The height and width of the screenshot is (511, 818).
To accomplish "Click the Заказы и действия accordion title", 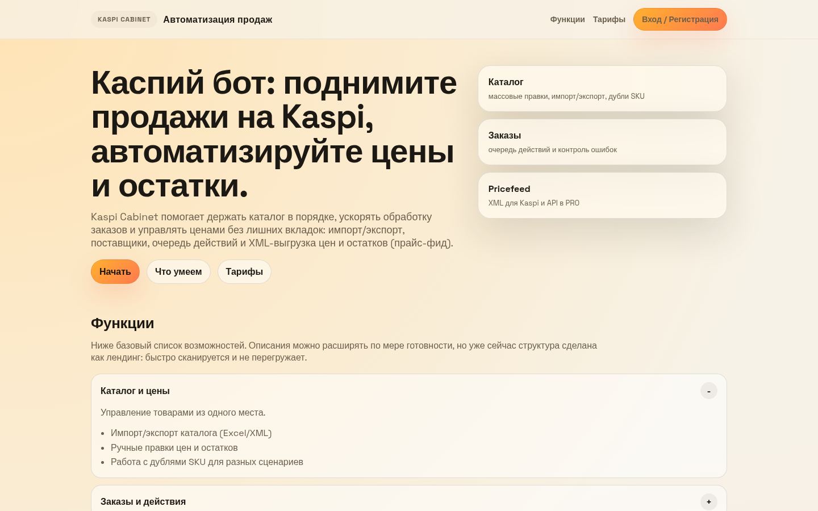I will click(143, 501).
